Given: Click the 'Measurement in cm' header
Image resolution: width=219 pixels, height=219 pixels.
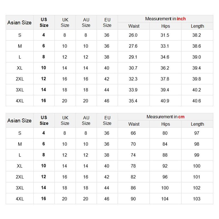Looking at the screenshot, I should coord(165,117).
